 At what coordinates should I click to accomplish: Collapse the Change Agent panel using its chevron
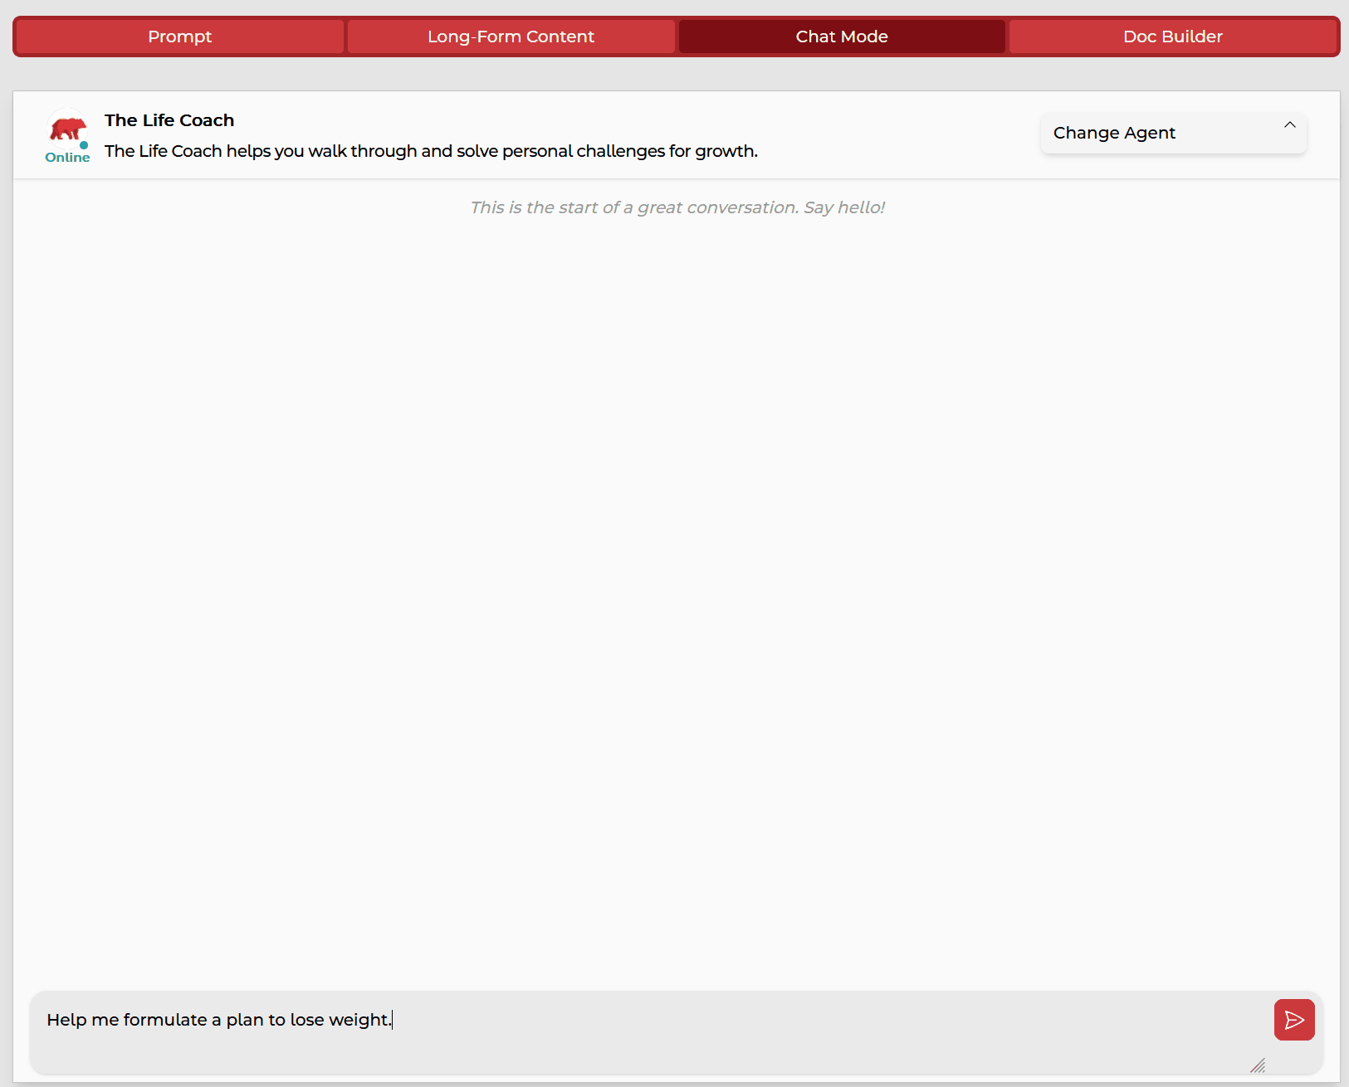[1290, 125]
